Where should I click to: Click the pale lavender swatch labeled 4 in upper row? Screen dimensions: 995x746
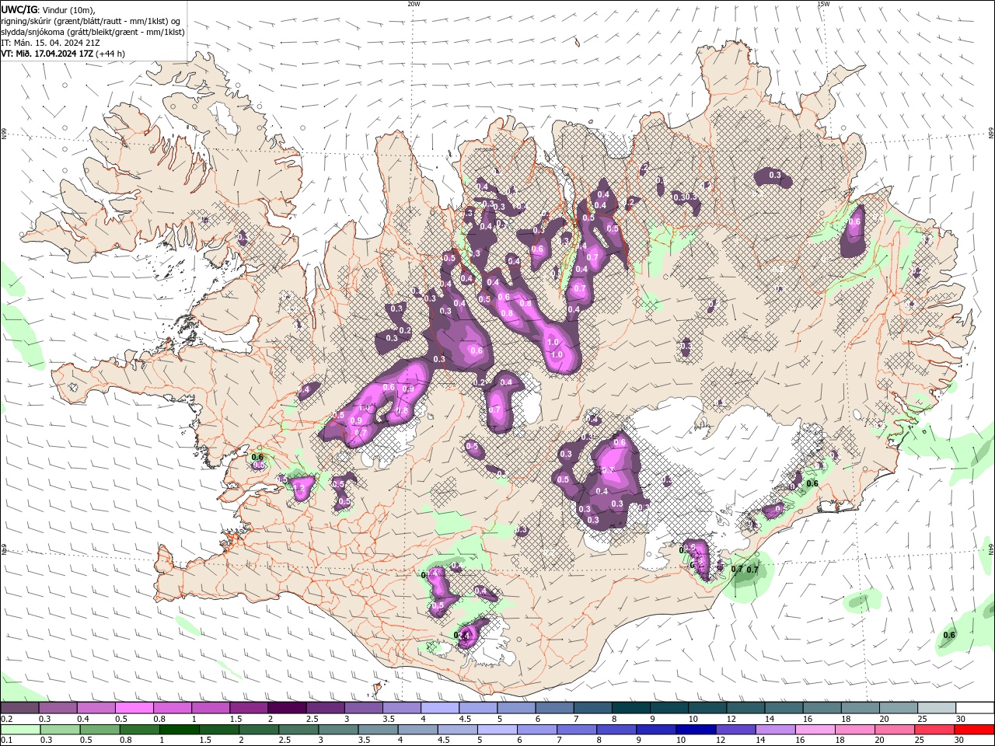coord(440,708)
